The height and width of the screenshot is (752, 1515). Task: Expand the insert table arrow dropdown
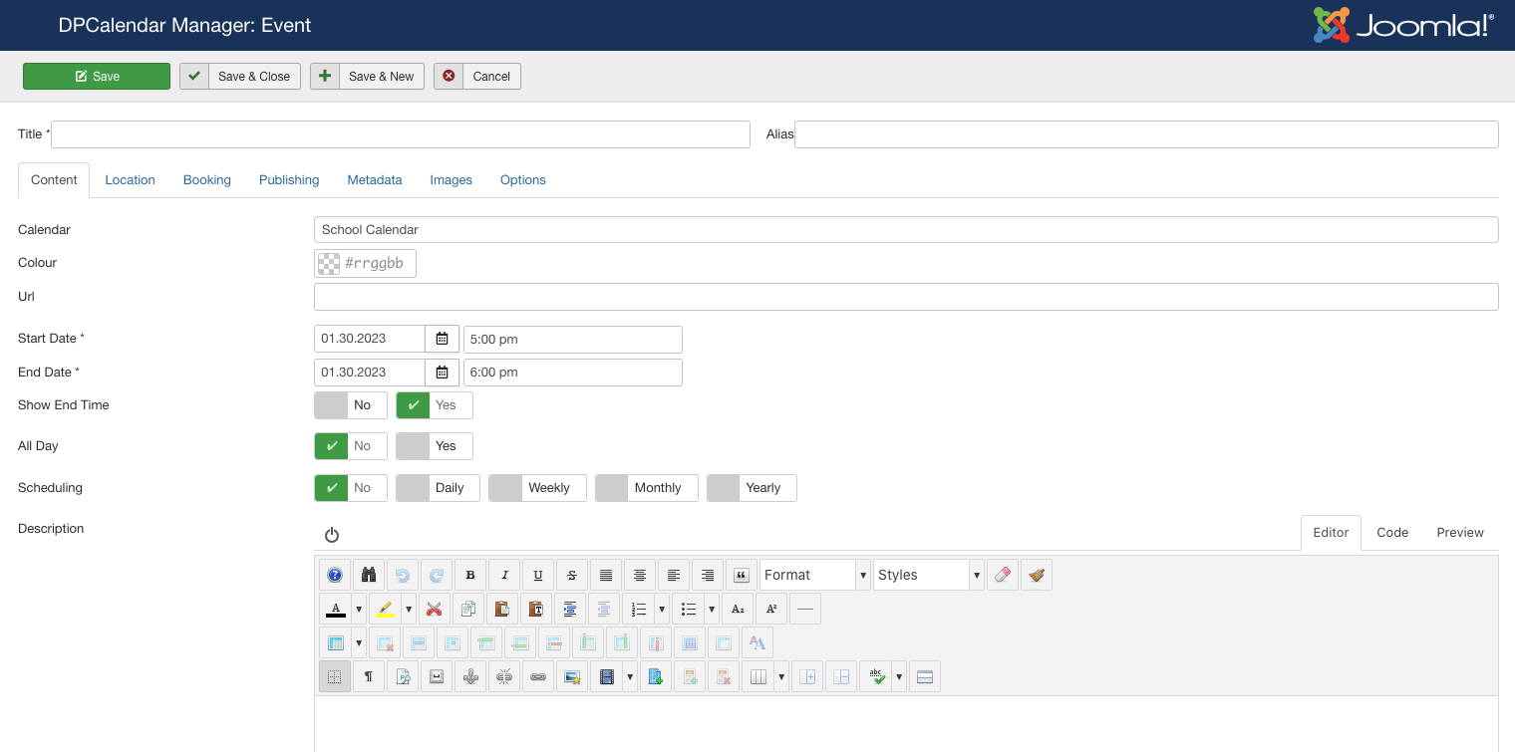tap(359, 642)
